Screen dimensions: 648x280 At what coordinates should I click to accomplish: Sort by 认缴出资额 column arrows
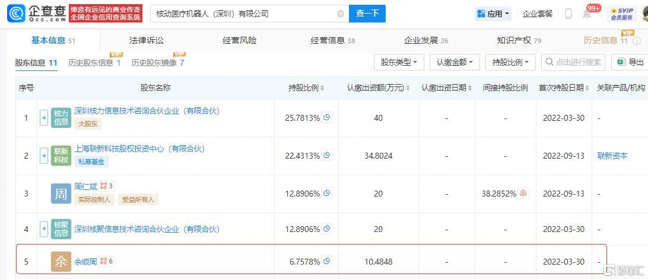(408, 88)
